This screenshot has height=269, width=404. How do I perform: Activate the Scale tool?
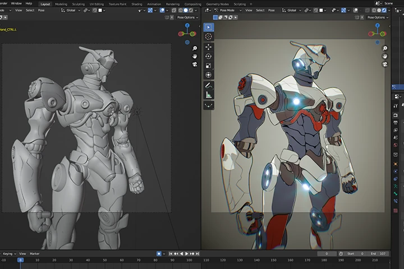point(208,66)
